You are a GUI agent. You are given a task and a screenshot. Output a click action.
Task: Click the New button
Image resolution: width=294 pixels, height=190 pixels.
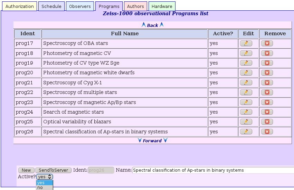pos(26,170)
